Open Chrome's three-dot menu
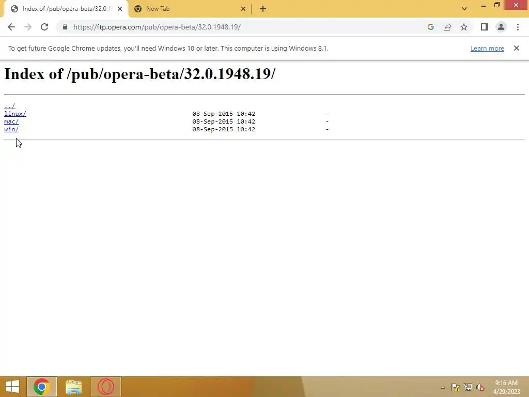Image resolution: width=529 pixels, height=397 pixels. click(x=518, y=27)
